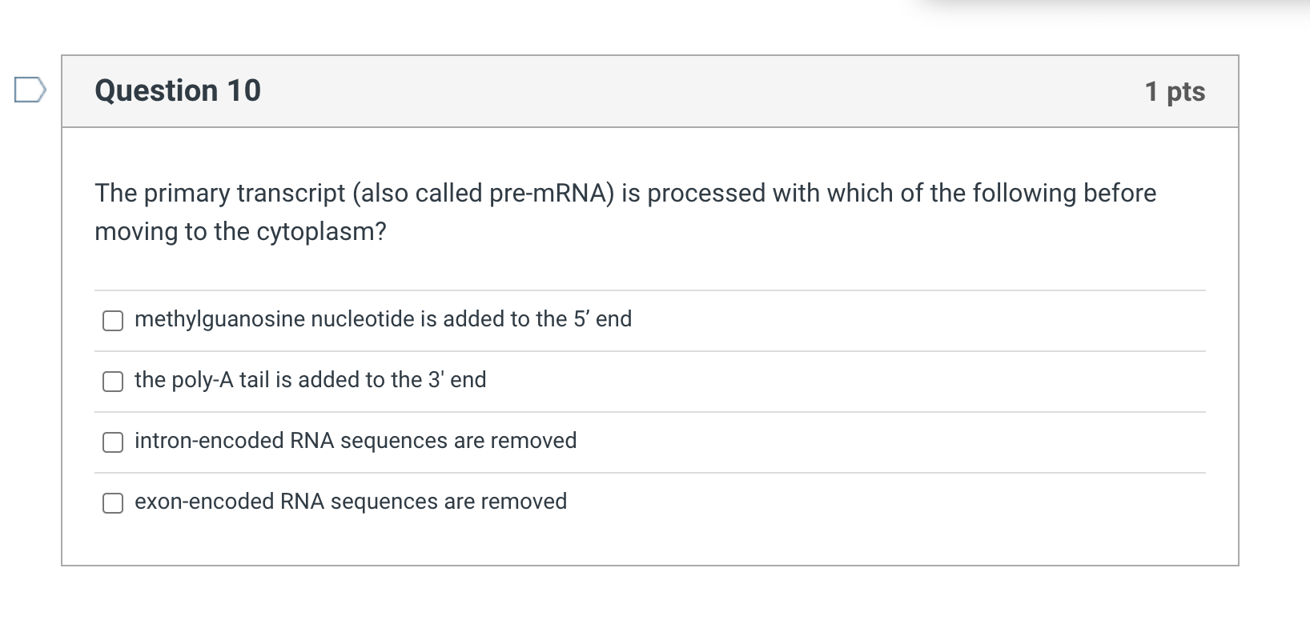This screenshot has width=1310, height=640.
Task: Check the poly-A tail answer option
Action: point(113,382)
